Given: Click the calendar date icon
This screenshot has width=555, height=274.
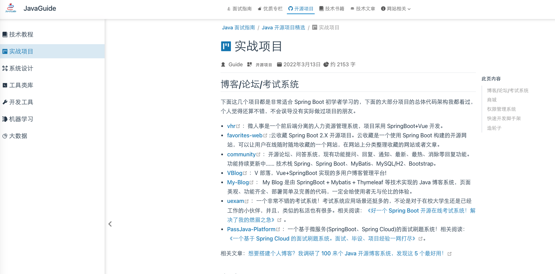Looking at the screenshot, I should 280,65.
